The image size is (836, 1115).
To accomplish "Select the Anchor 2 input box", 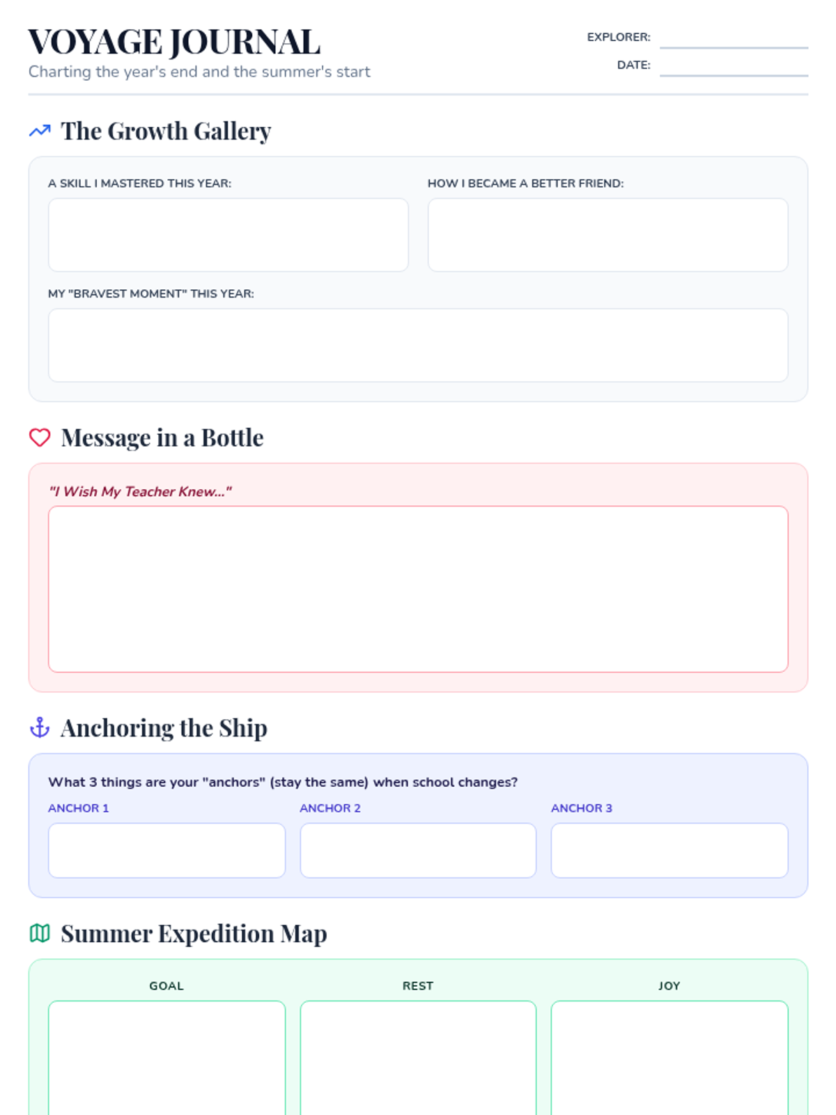I will click(x=418, y=850).
